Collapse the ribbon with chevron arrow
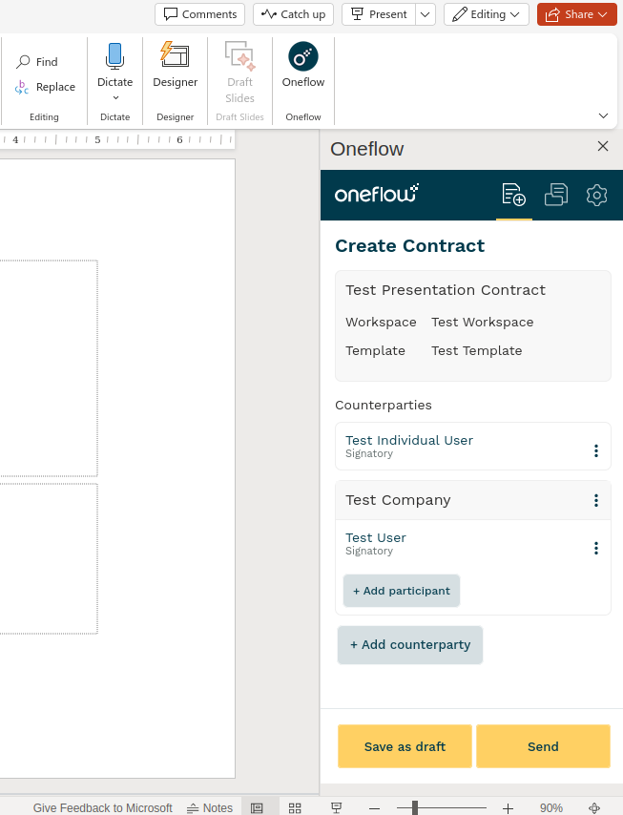The width and height of the screenshot is (623, 815). (x=603, y=115)
